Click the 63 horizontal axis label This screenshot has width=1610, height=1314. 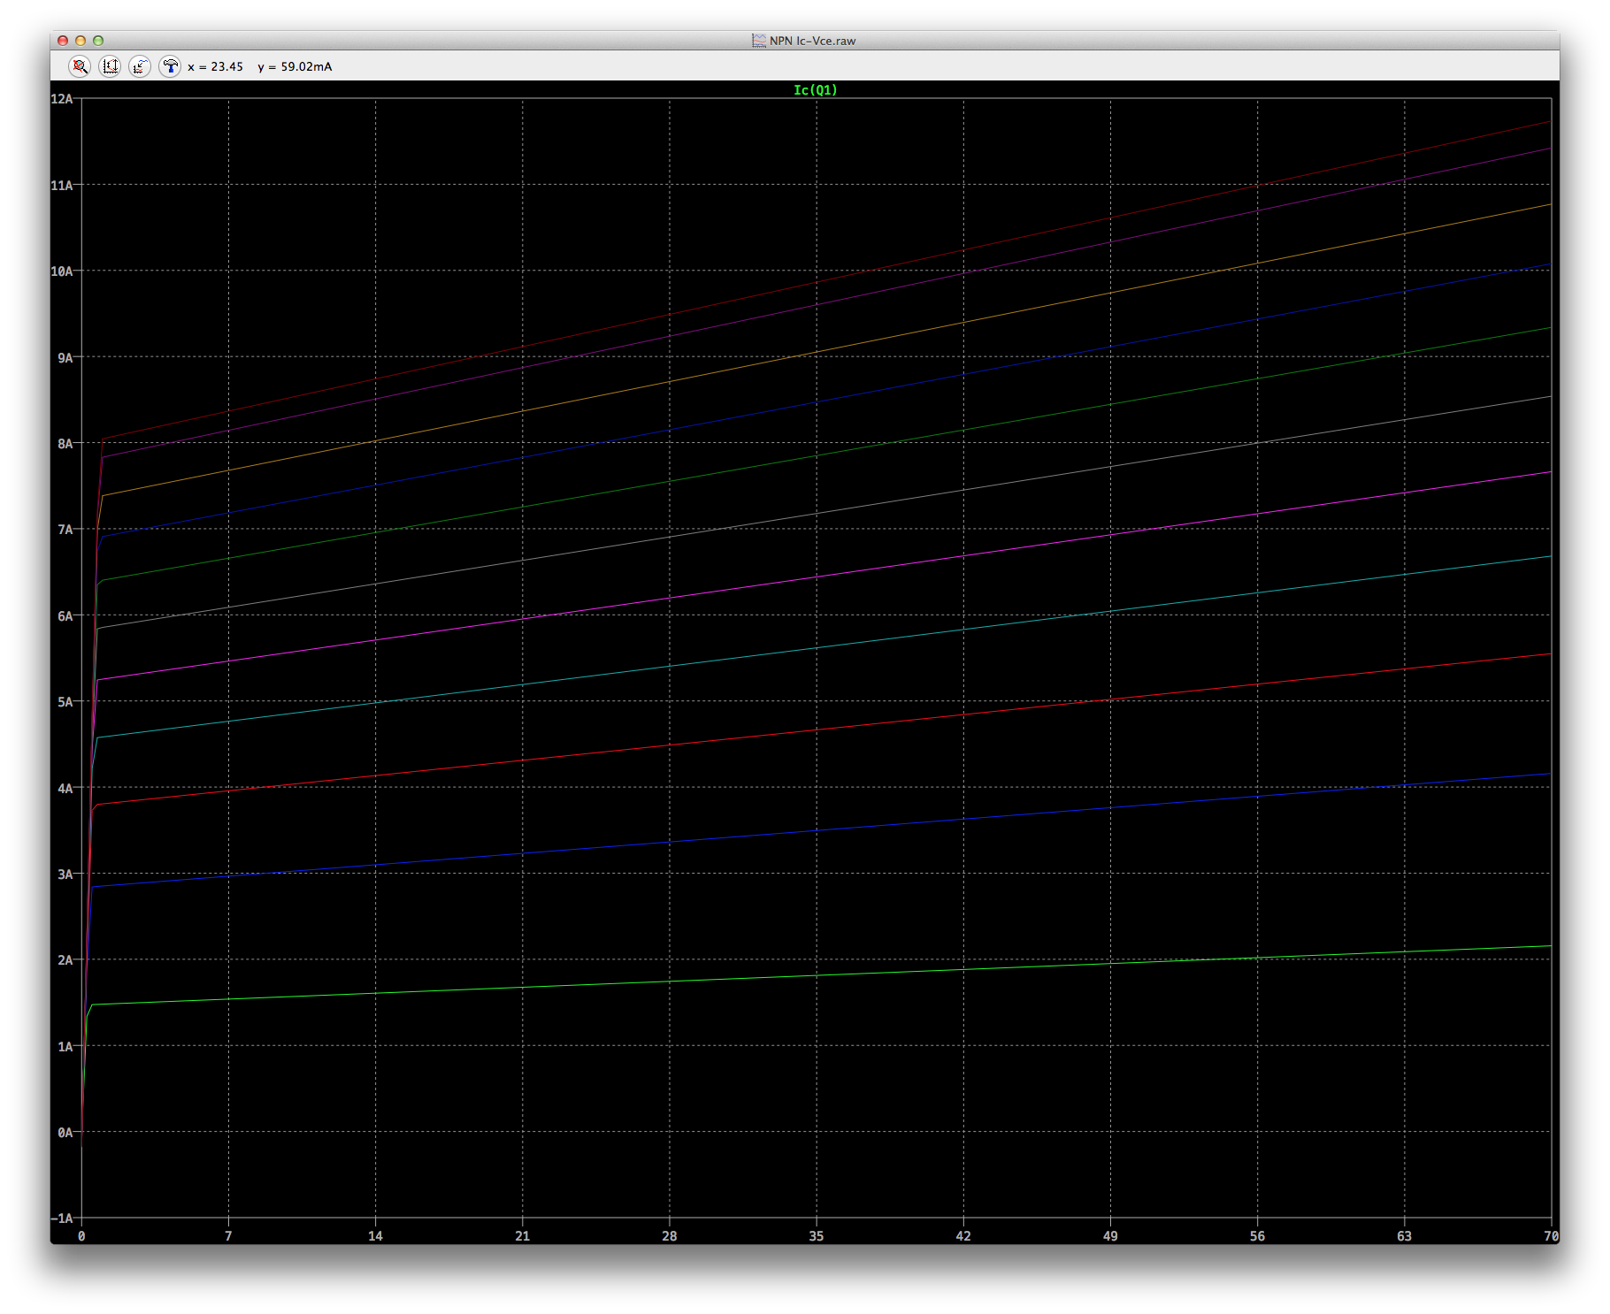tap(1404, 1236)
